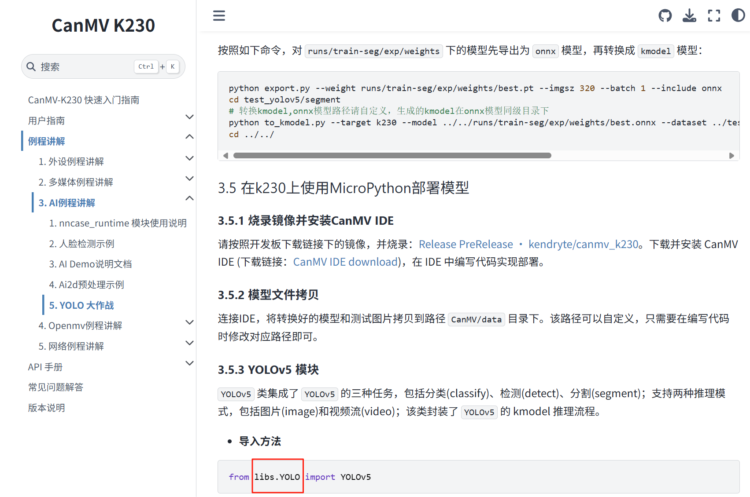The height and width of the screenshot is (497, 750).
Task: Open the 2. 人脸检测示例 page
Action: [81, 244]
